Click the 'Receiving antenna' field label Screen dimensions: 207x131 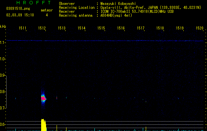pyautogui.click(x=76, y=15)
